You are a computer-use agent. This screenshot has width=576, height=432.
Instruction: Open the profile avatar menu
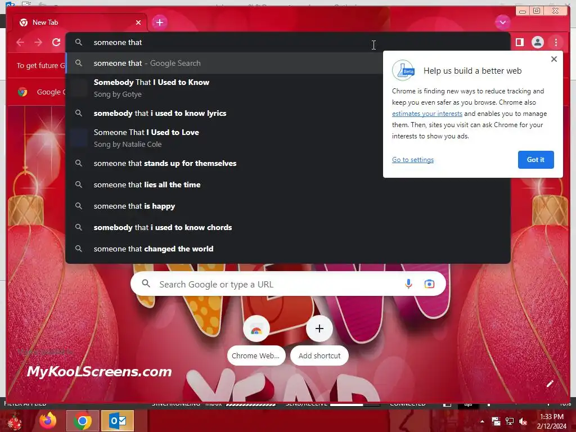click(x=537, y=42)
